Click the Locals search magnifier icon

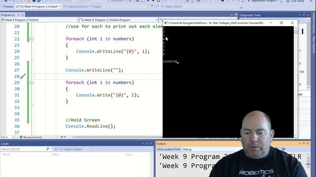48,149
